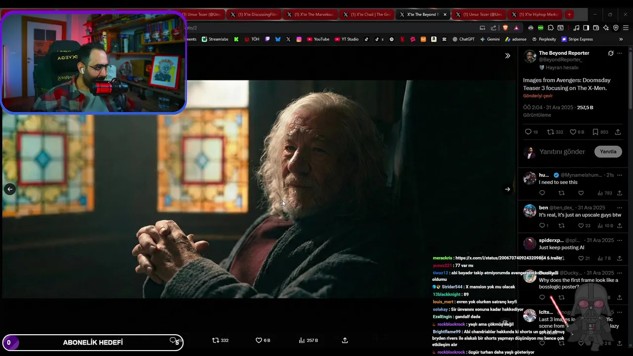Open the more options menu on The Beyond Reporter post

620,53
